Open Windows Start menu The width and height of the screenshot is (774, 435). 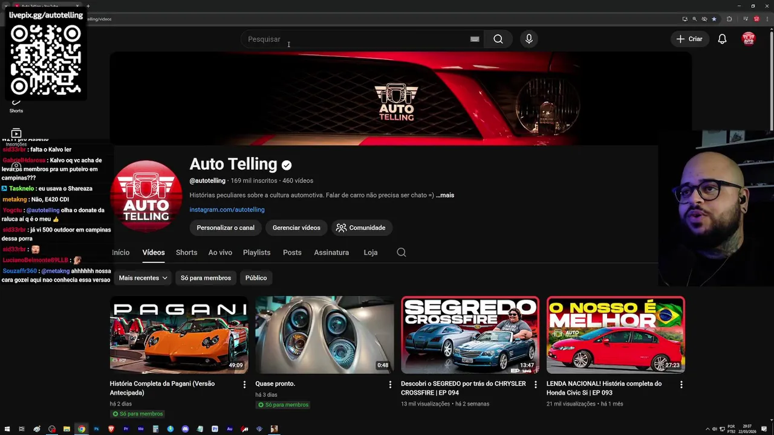[x=7, y=429]
